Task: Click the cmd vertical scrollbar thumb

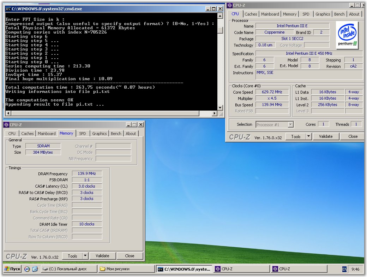Action: click(x=220, y=30)
